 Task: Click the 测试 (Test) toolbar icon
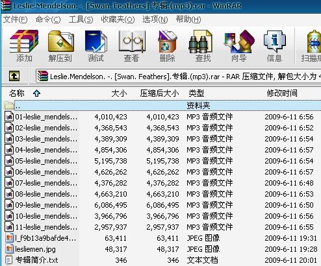(96, 42)
